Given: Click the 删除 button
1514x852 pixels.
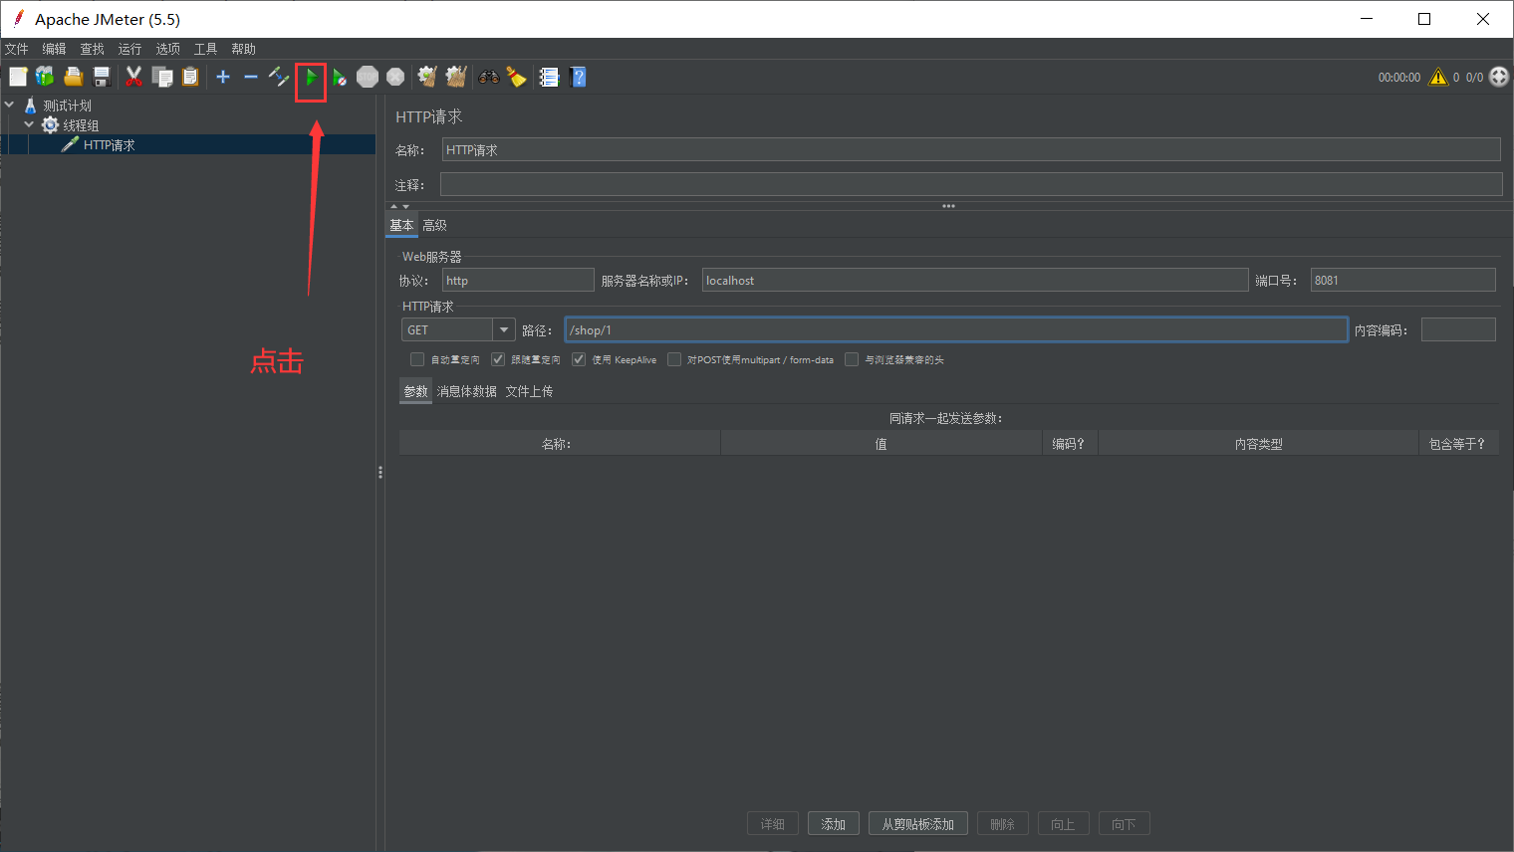Looking at the screenshot, I should coord(1003,824).
